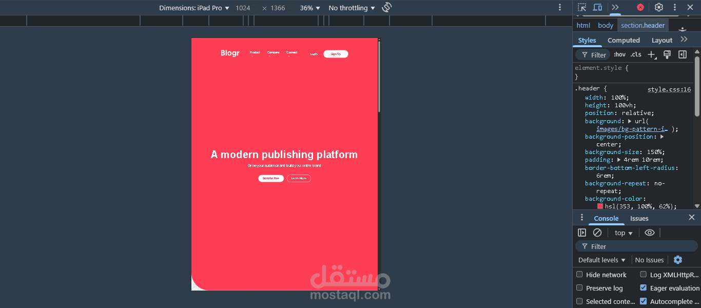This screenshot has height=308, width=701.
Task: Show more DevTools panels via double chevron
Action: point(615,7)
